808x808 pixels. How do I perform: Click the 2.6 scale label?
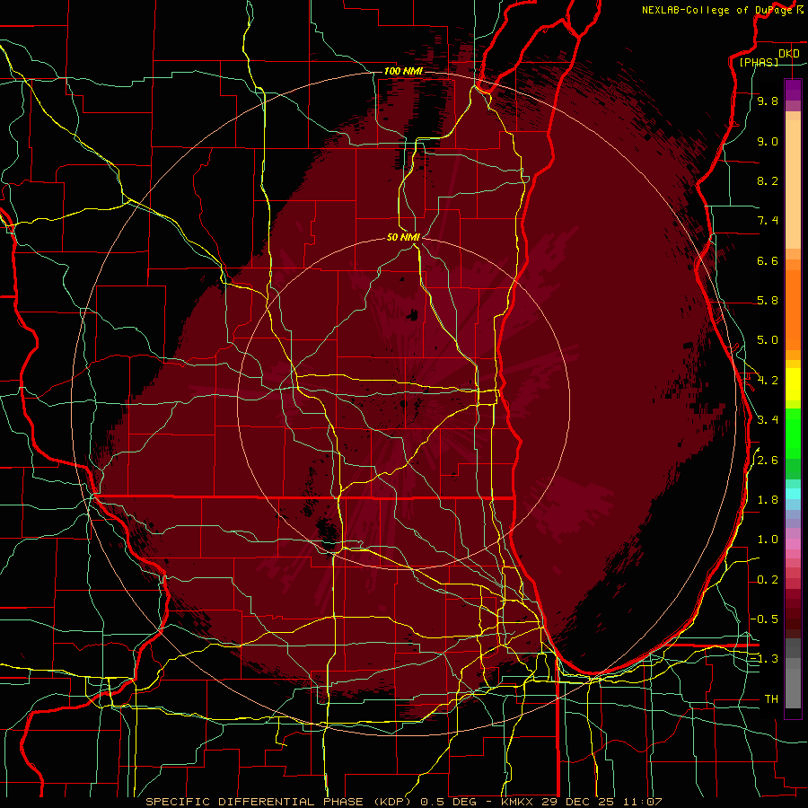(x=768, y=461)
